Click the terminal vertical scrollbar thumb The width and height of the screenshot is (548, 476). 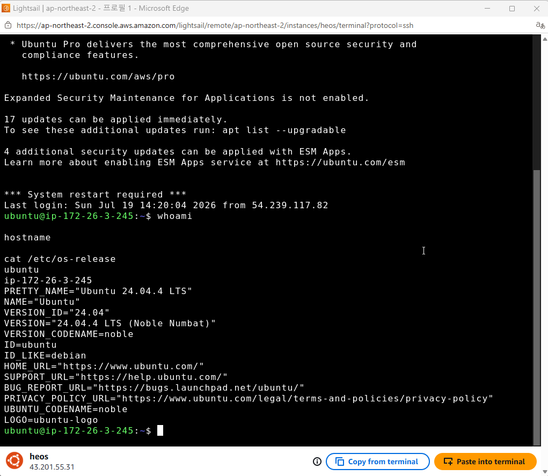click(x=537, y=307)
